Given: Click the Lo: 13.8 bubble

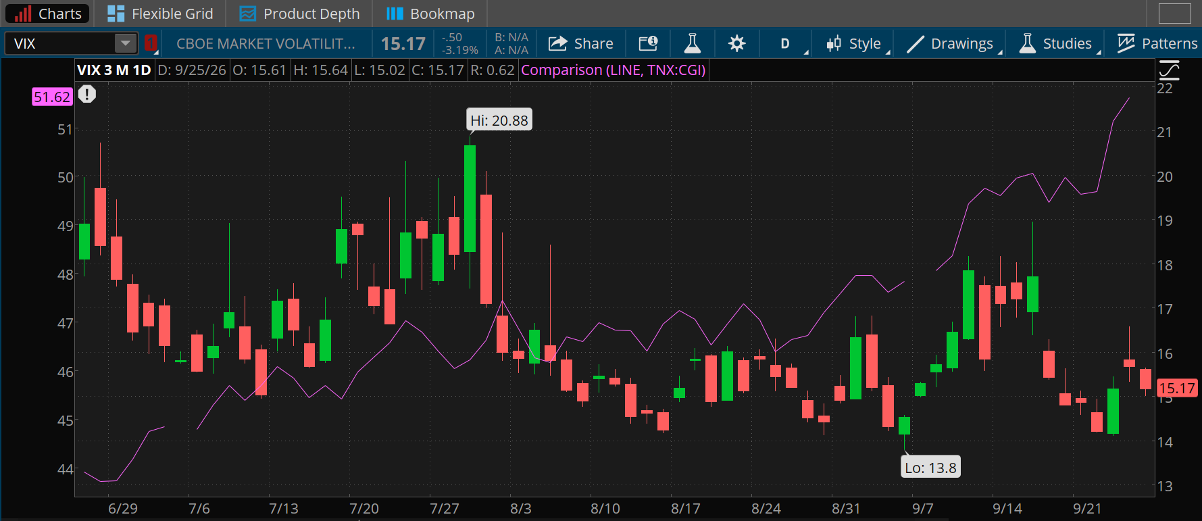Looking at the screenshot, I should point(930,468).
